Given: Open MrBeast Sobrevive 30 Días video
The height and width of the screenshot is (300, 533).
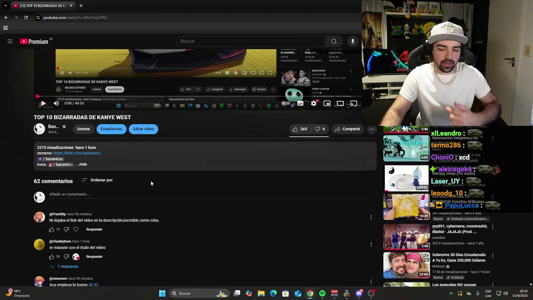Looking at the screenshot, I should (x=406, y=265).
